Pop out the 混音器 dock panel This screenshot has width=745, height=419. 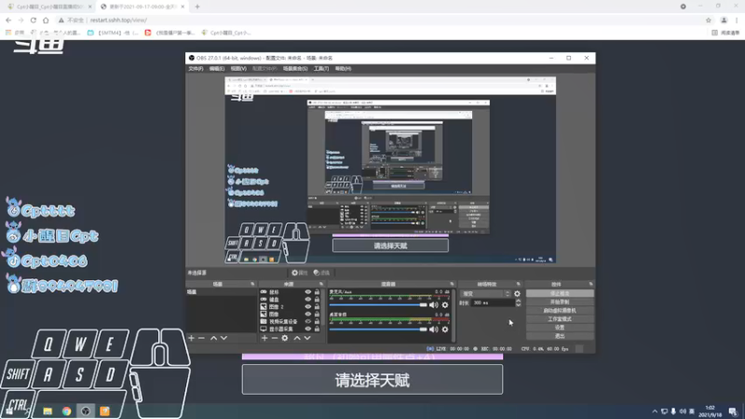tap(452, 284)
